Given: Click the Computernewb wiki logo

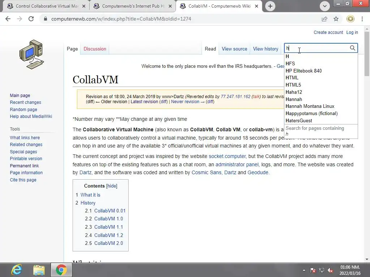Looking at the screenshot, I should pyautogui.click(x=32, y=54).
